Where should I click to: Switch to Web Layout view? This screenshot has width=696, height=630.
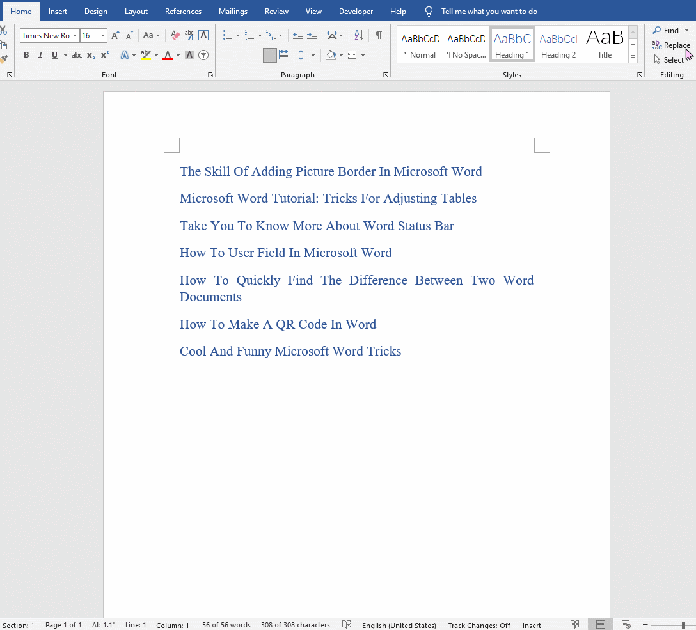click(626, 625)
